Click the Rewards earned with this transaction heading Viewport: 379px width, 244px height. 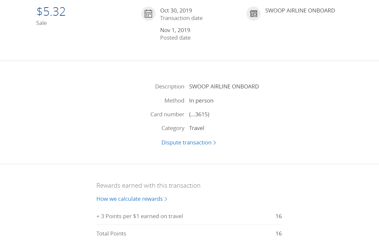148,185
